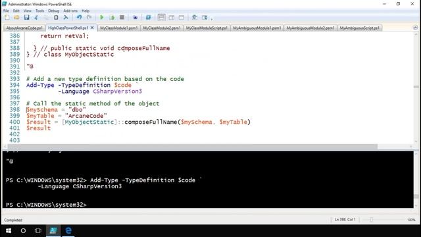
Task: Launch Microsoft Edge from taskbar
Action: pos(68,230)
